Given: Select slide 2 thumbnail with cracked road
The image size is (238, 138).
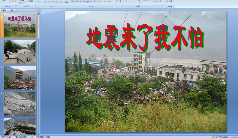Looking at the screenshot, I should [x=20, y=52].
